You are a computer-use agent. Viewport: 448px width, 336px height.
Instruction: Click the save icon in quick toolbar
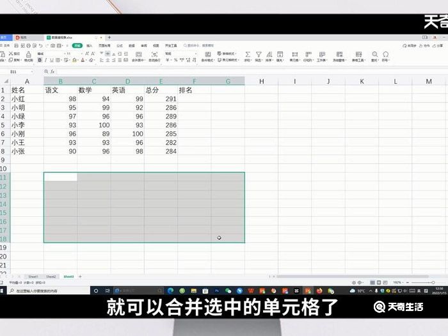[16, 45]
